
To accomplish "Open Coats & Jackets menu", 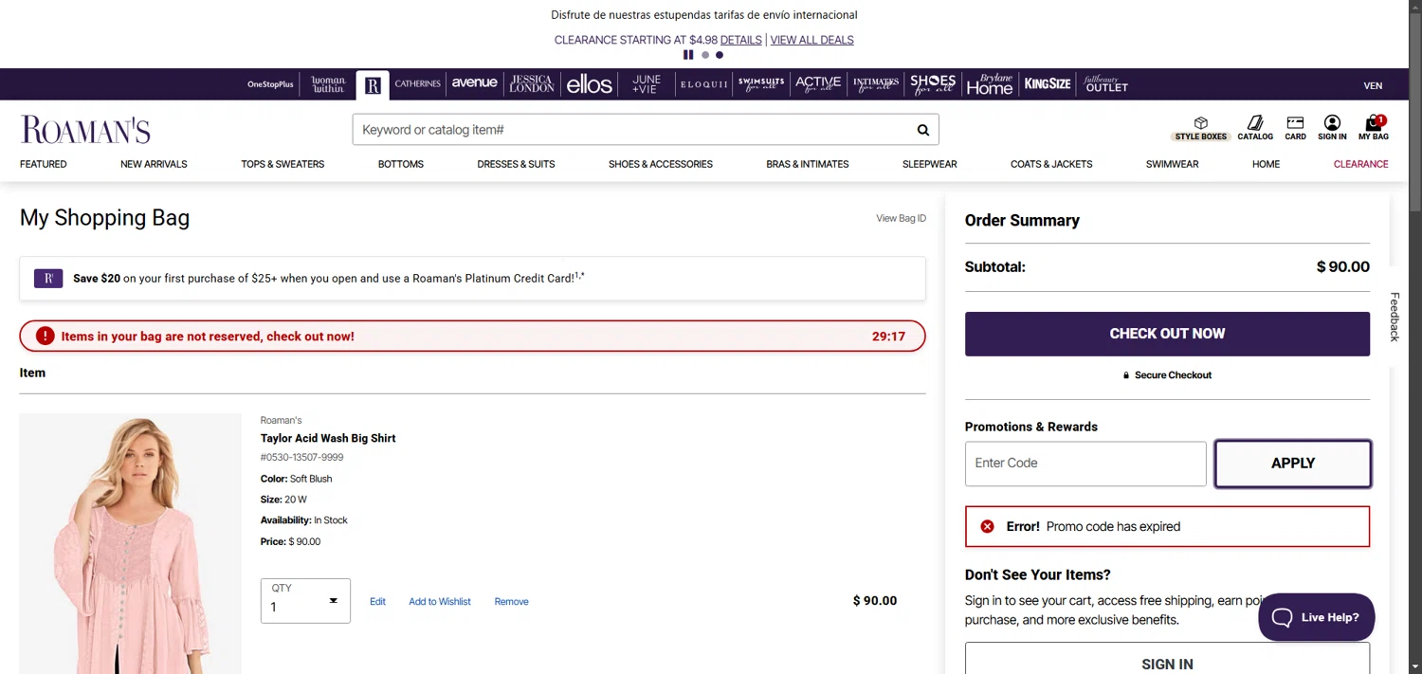I will (1051, 164).
